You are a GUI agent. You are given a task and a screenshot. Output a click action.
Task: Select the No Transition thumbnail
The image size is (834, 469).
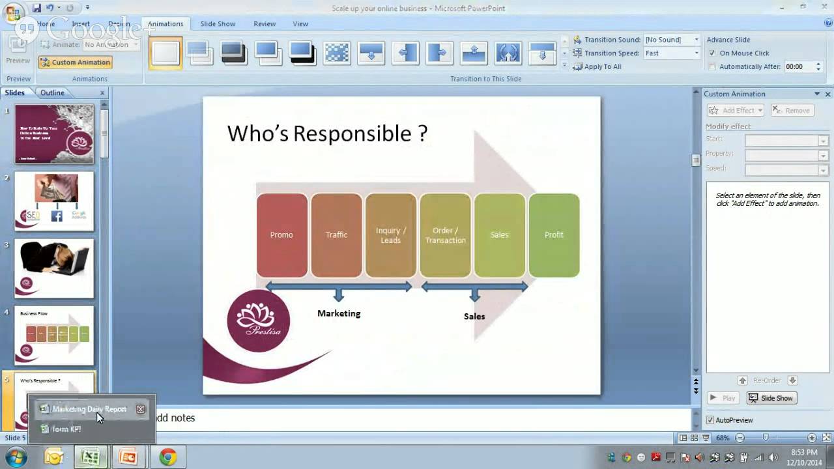click(x=165, y=53)
